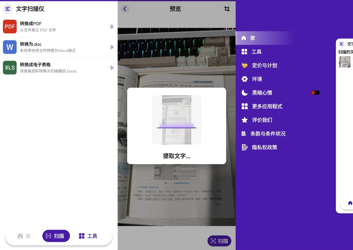Switch to the 工具 tab in bottom bar
The width and height of the screenshot is (353, 250).
coord(88,236)
